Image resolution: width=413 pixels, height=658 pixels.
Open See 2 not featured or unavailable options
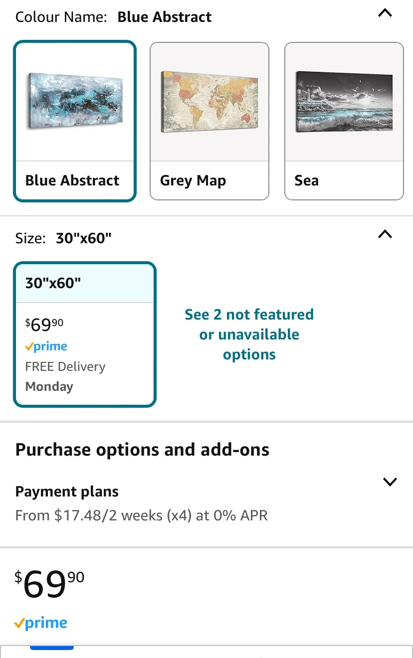click(x=249, y=334)
